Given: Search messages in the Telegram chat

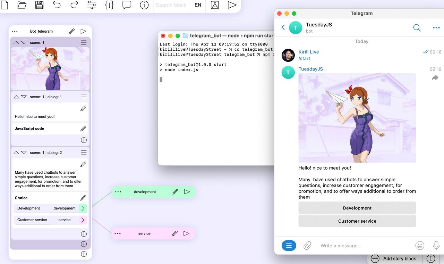Looking at the screenshot, I should 417,28.
